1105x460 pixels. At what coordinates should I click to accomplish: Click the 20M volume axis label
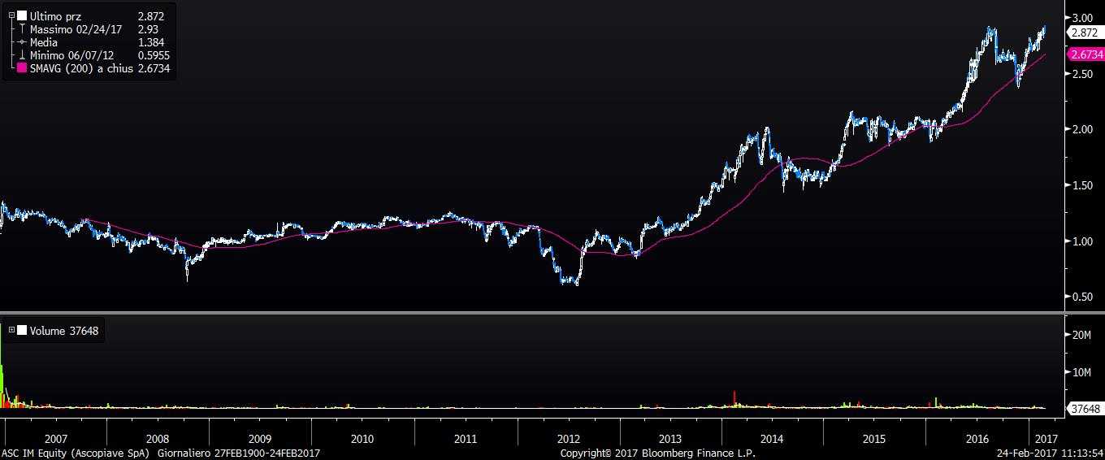click(1081, 335)
